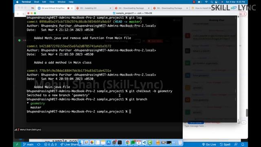
Task: Click Spell checker in status bar
Action: tap(225, 145)
